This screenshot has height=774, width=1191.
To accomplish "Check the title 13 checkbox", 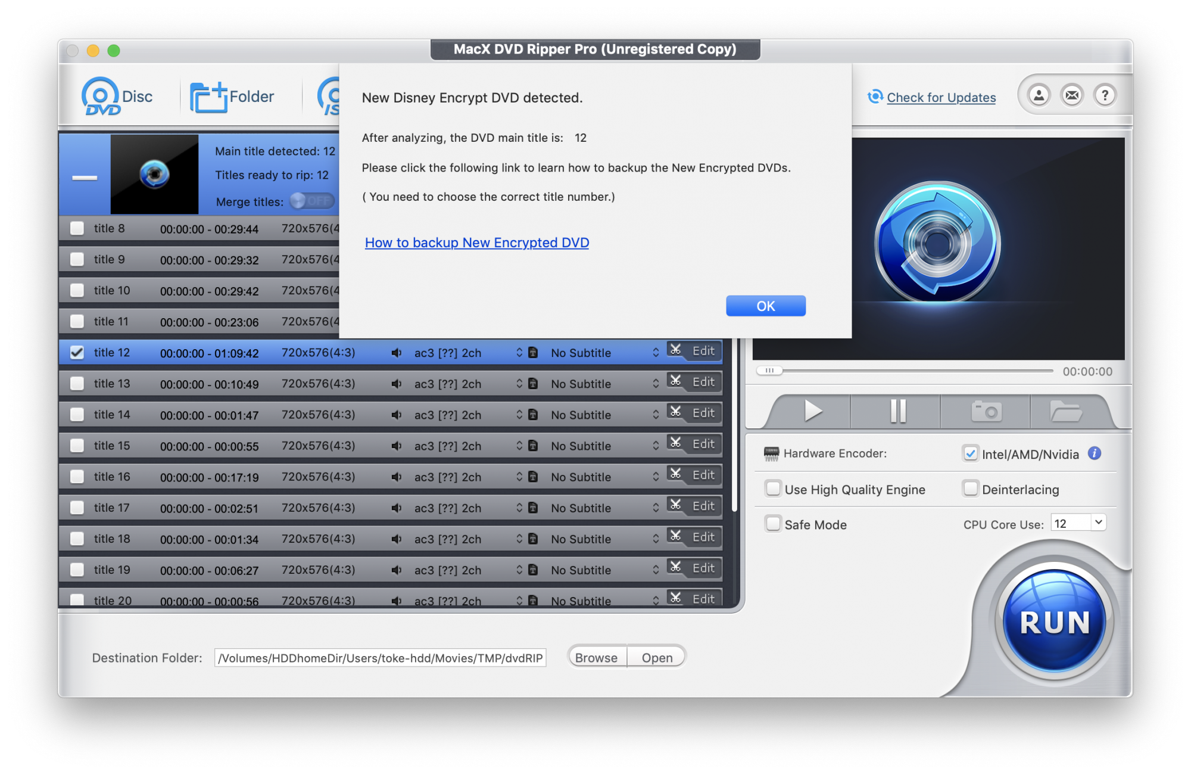I will click(x=77, y=384).
